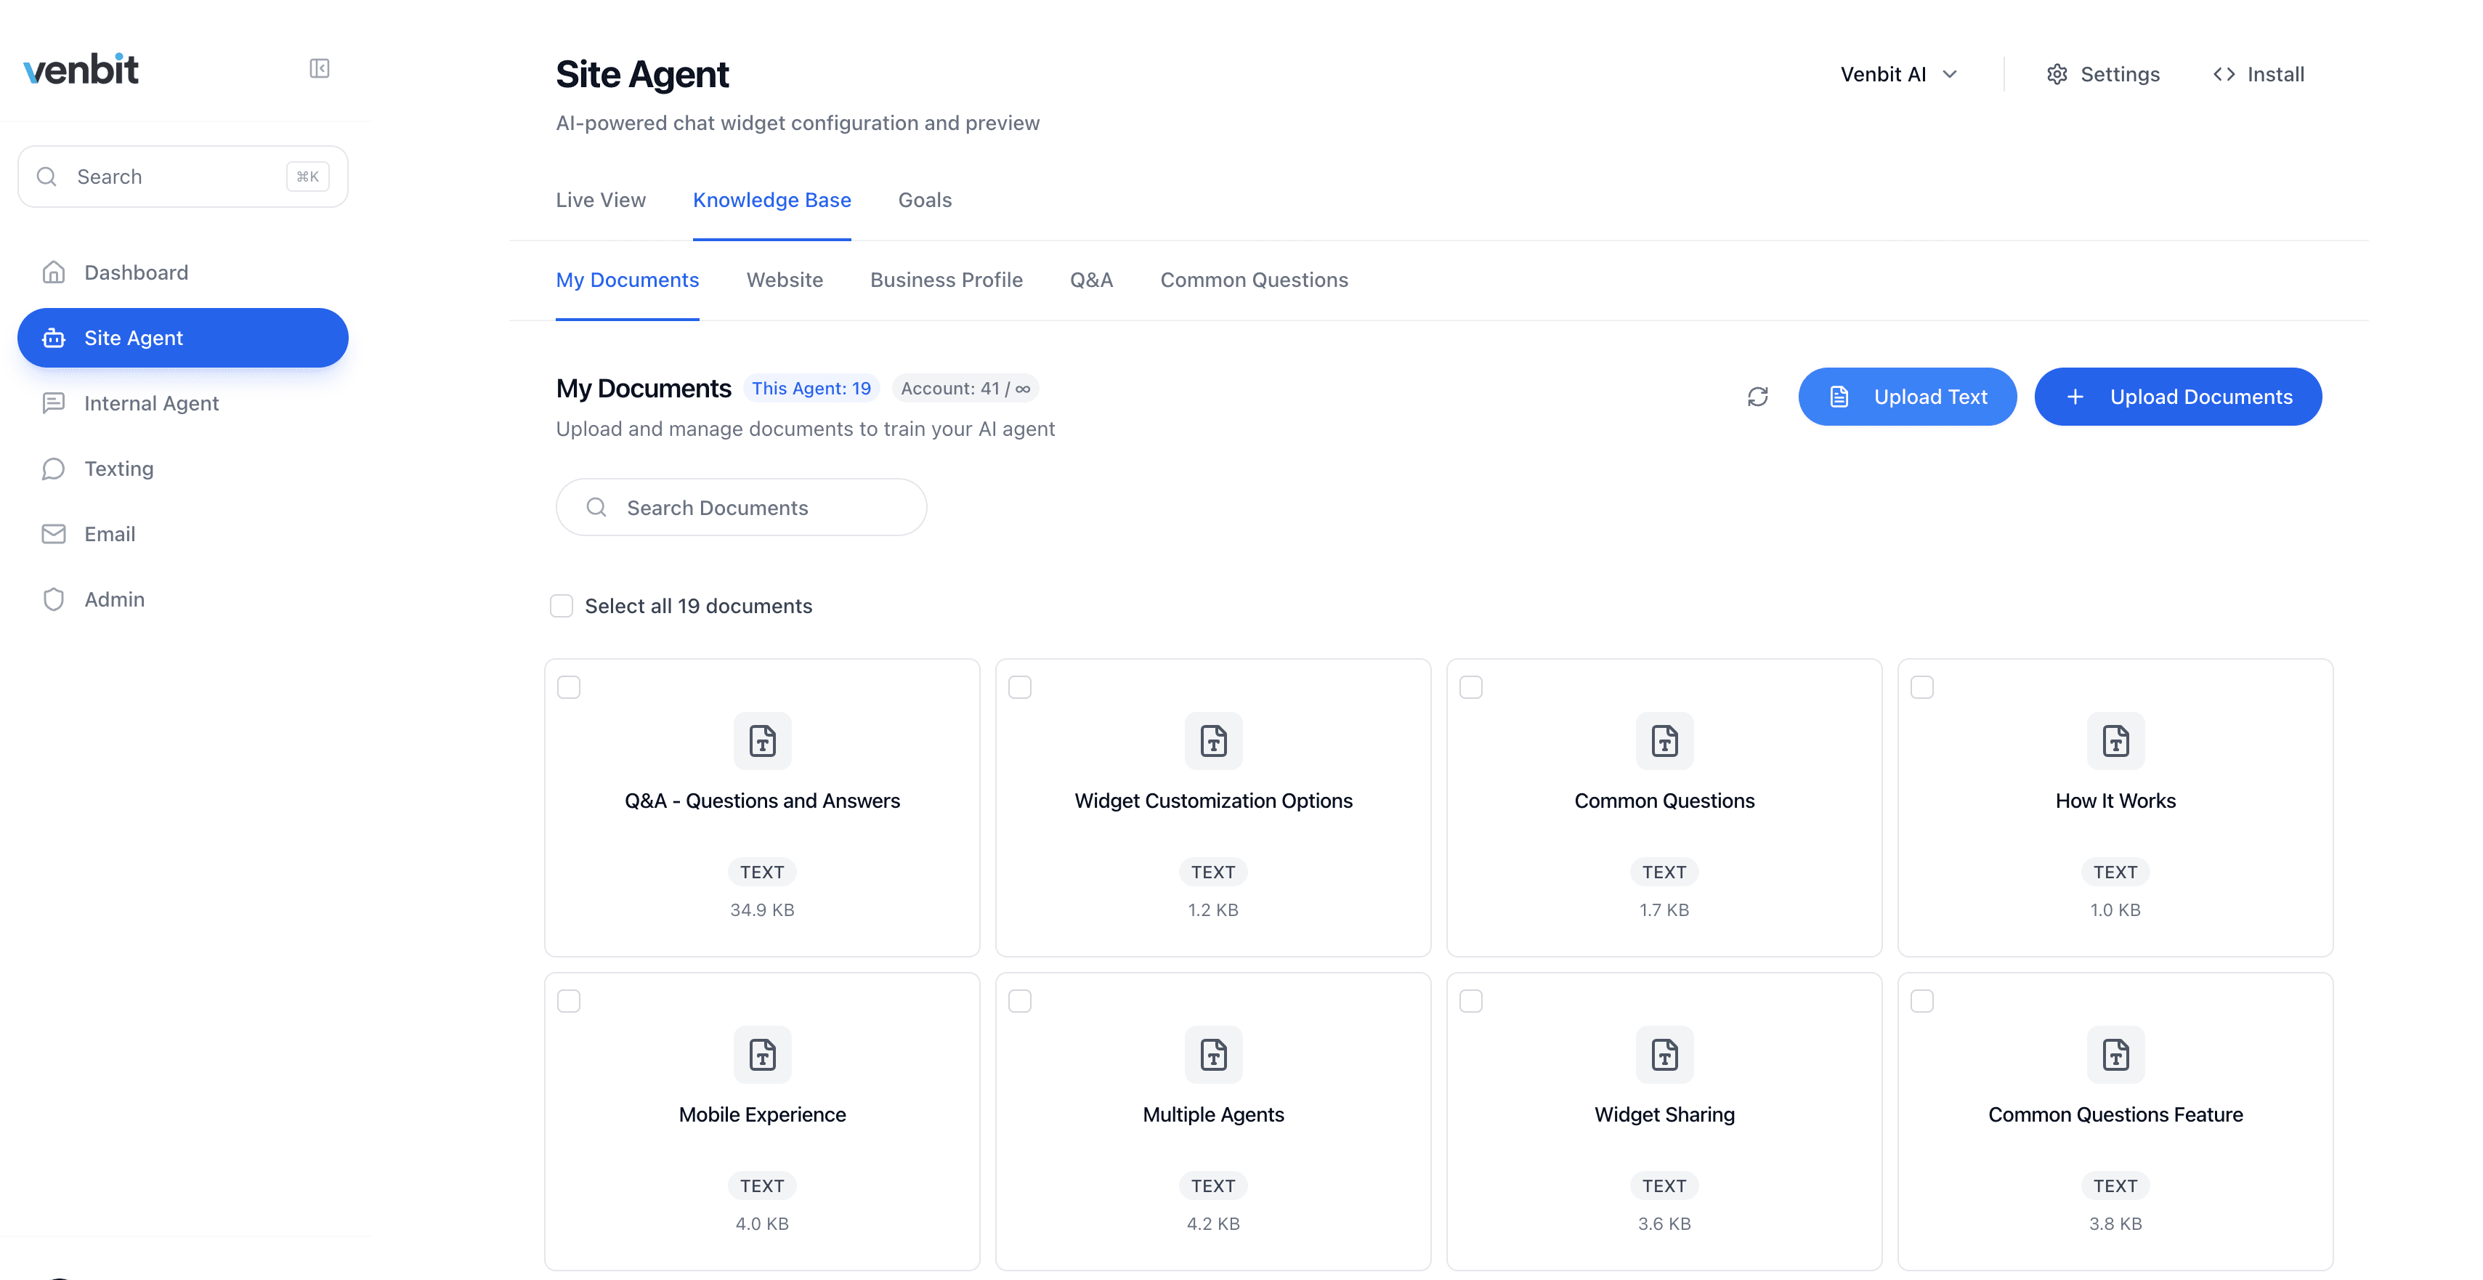Viewport: 2483px width, 1280px height.
Task: Click the Multiple Agents file icon
Action: click(x=1214, y=1055)
